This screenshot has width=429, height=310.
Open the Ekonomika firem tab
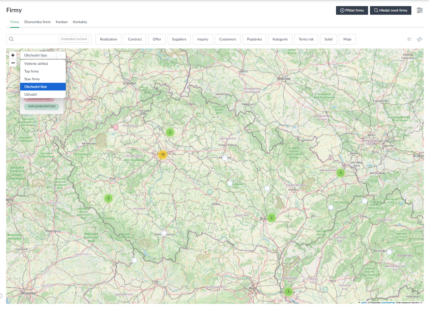pyautogui.click(x=38, y=22)
